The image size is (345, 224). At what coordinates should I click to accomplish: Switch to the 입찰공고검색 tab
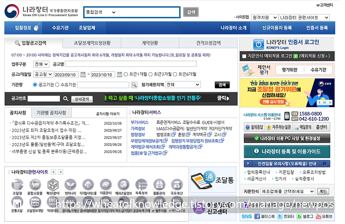point(34,43)
